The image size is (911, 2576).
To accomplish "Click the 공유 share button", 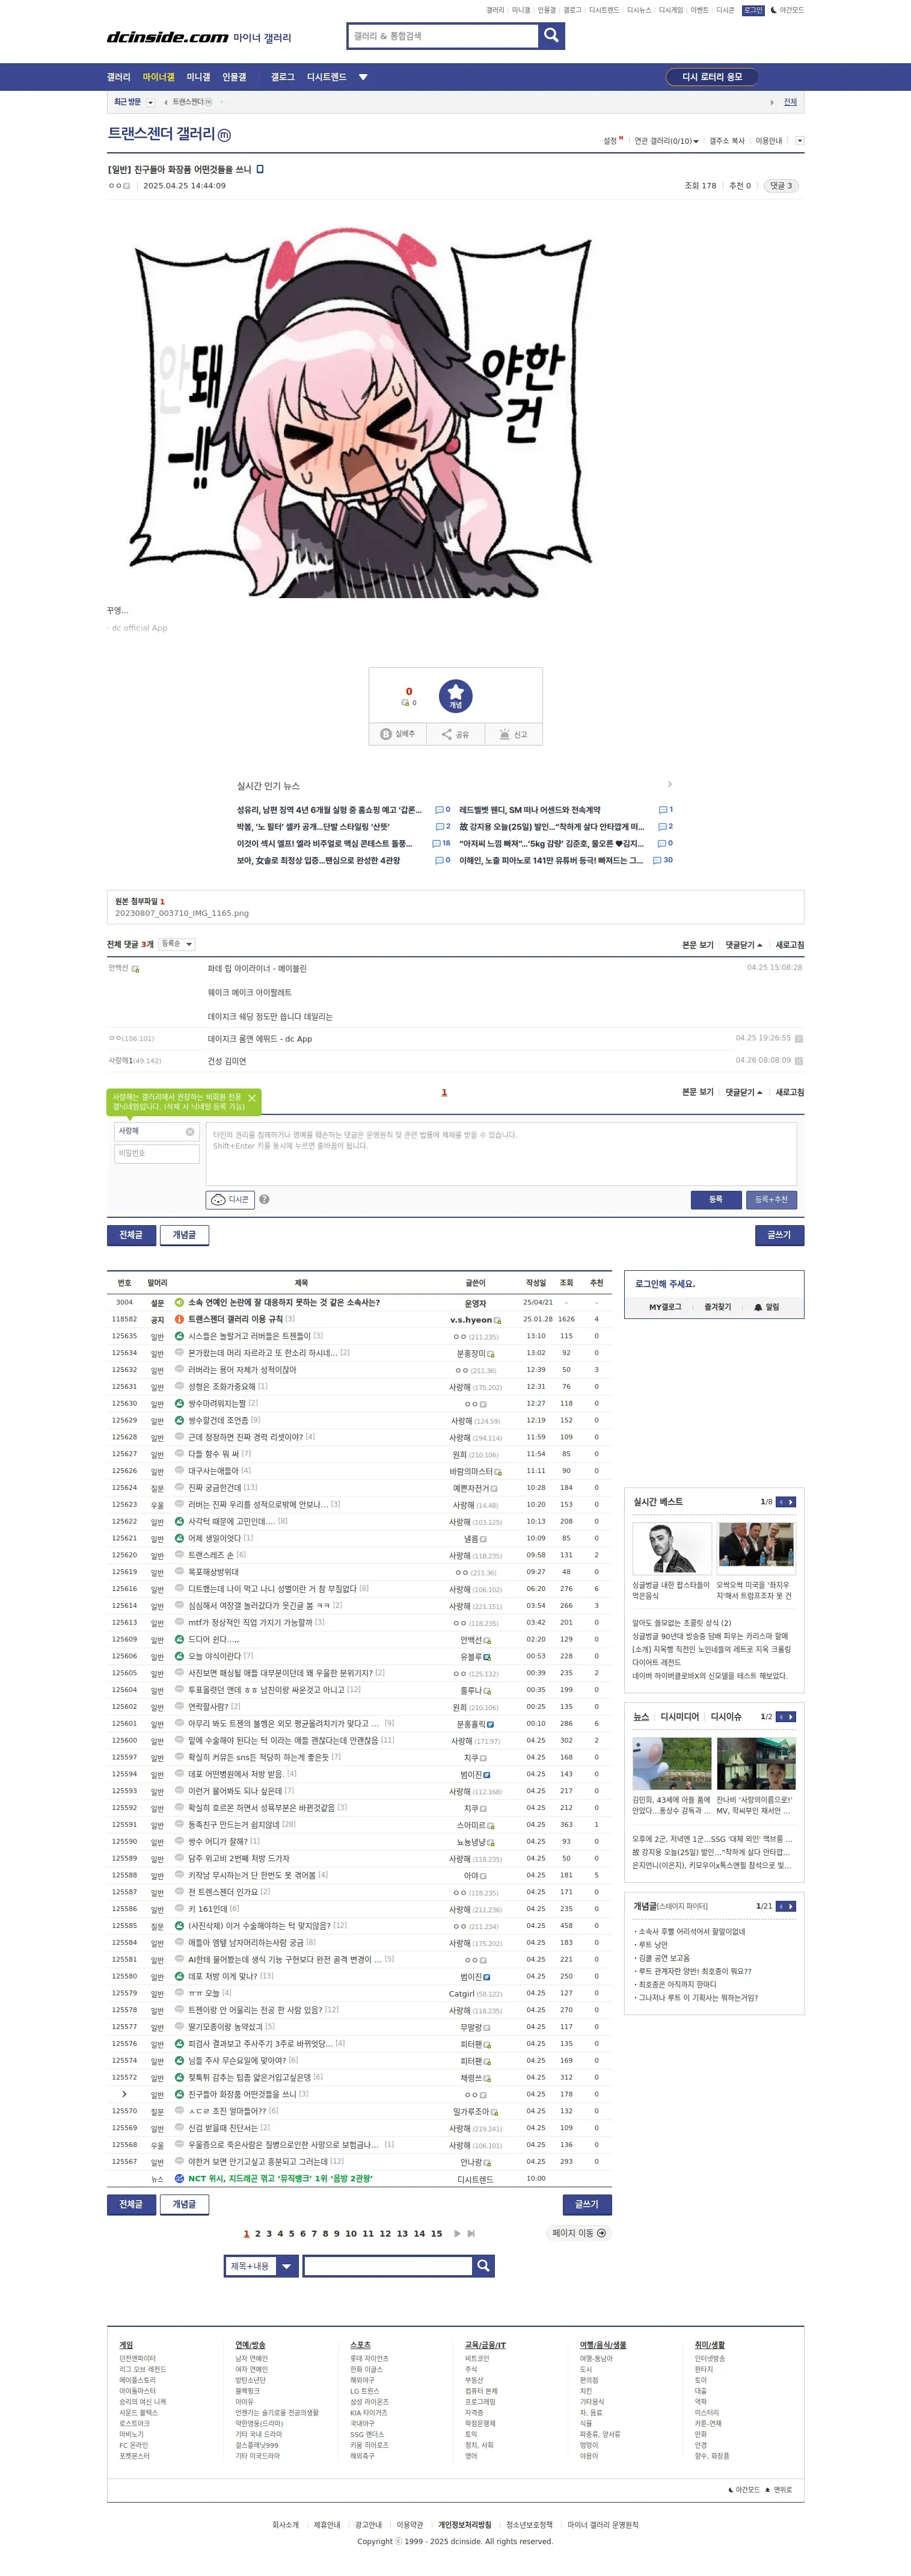I will [456, 734].
